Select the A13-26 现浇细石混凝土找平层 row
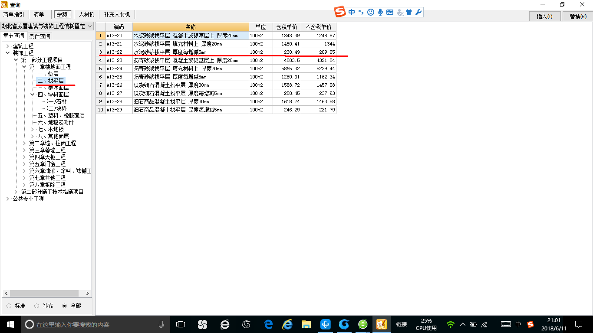The width and height of the screenshot is (593, 333). [x=216, y=85]
